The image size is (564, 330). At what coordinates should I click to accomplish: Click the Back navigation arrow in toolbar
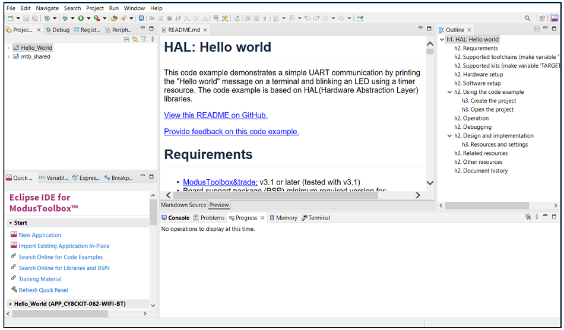[x=325, y=18]
